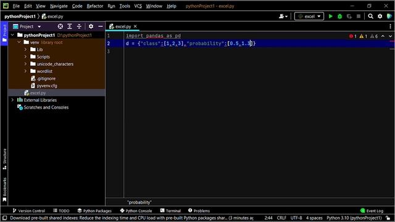The width and height of the screenshot is (395, 222).
Task: Click the yellow warning count indicator
Action: (364, 36)
